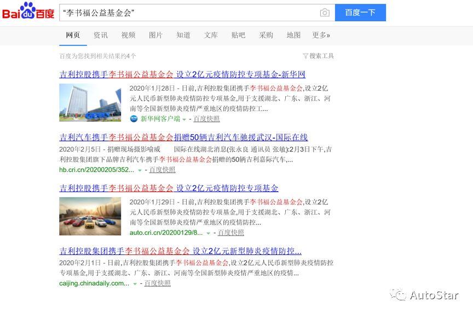This screenshot has width=473, height=314.
Task: Select the 网页 tab
Action: pyautogui.click(x=73, y=35)
